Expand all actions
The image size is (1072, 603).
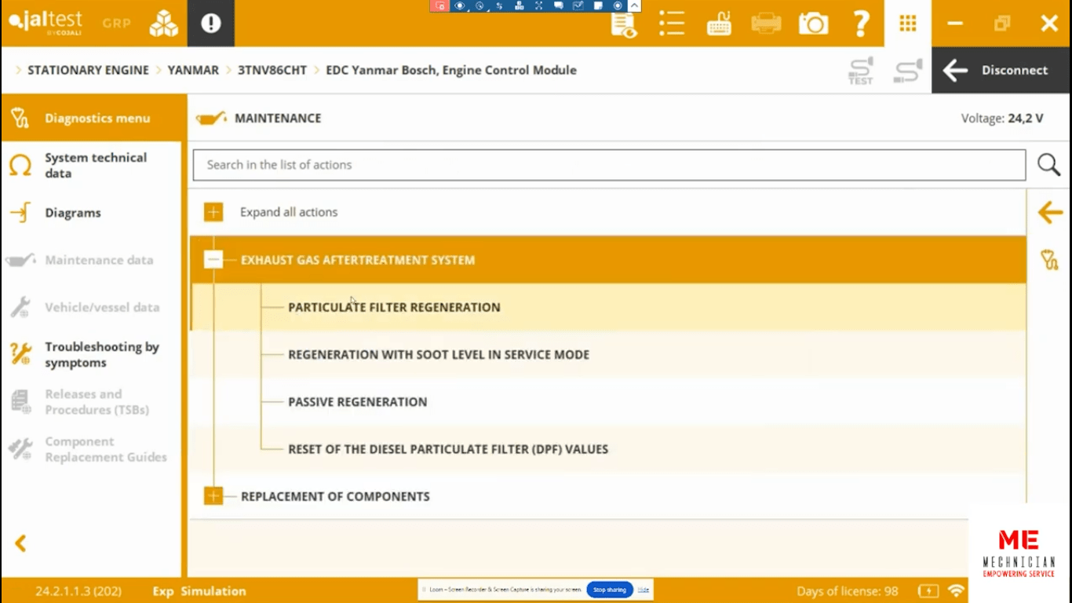point(213,211)
